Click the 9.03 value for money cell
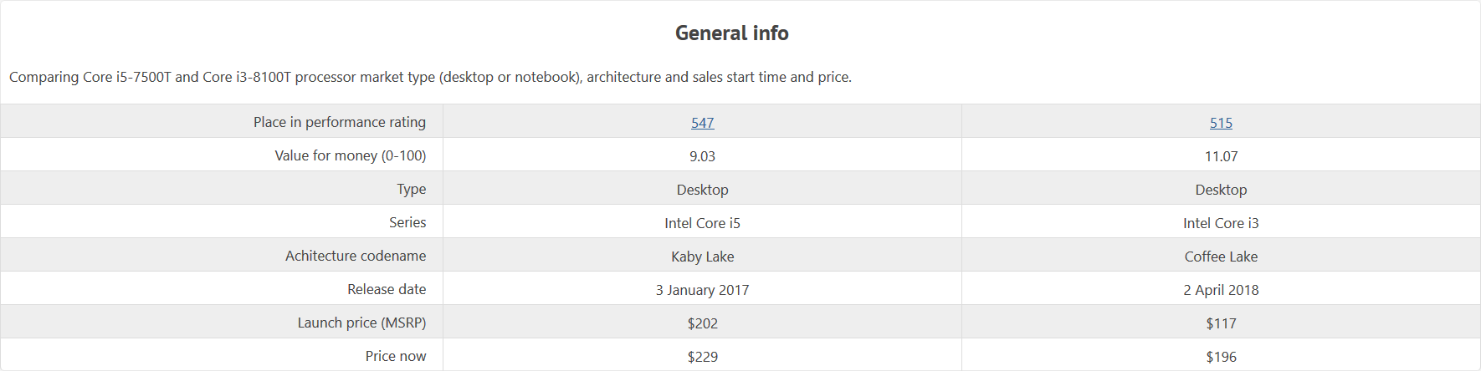 (x=702, y=156)
